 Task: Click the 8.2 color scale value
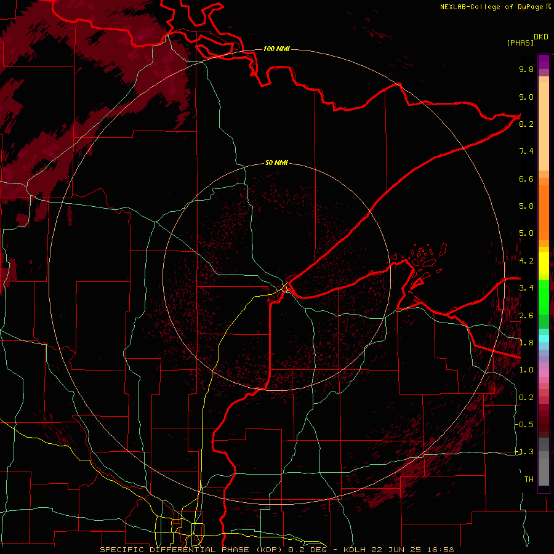point(526,124)
